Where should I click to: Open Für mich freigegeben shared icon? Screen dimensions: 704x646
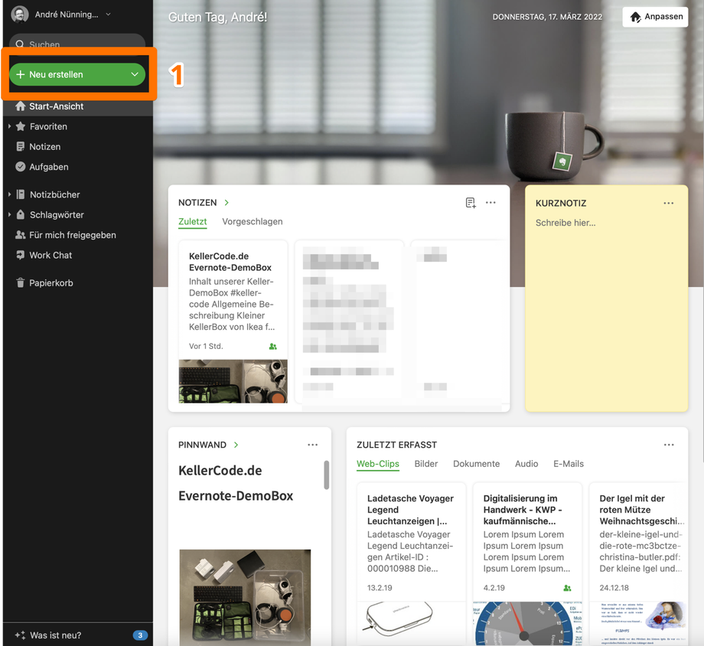pyautogui.click(x=20, y=235)
